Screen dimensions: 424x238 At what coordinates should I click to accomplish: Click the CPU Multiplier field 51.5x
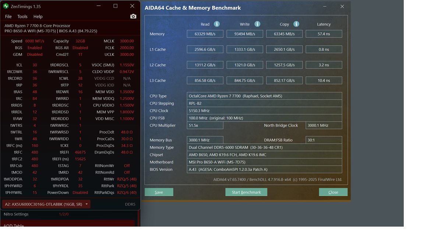click(x=205, y=125)
